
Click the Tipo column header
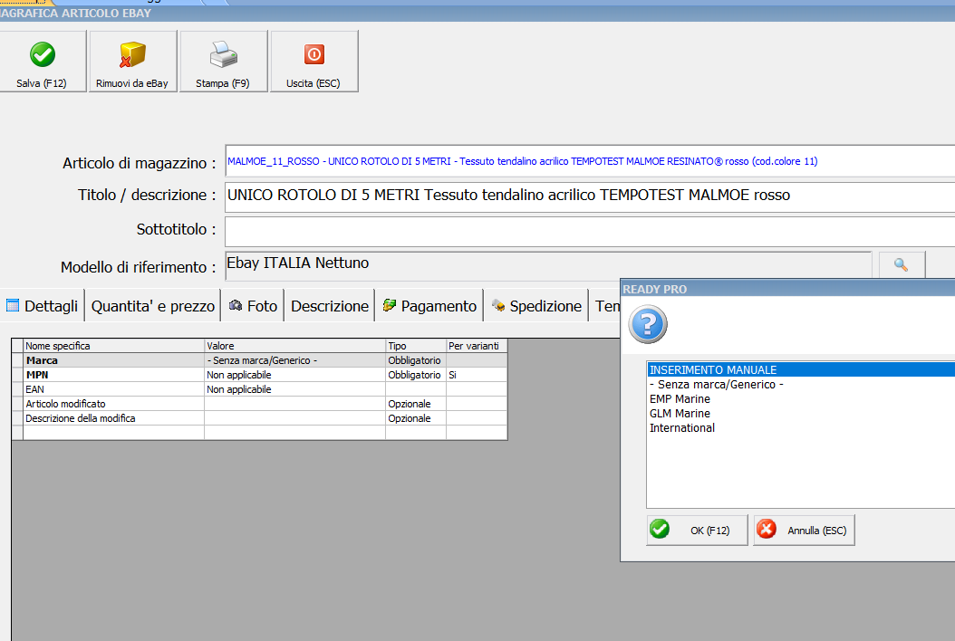click(x=416, y=346)
